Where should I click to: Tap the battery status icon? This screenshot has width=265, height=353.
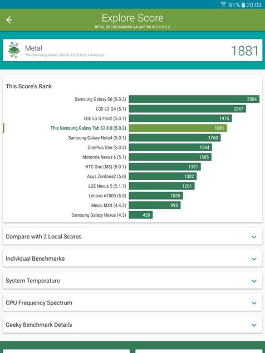click(x=243, y=5)
